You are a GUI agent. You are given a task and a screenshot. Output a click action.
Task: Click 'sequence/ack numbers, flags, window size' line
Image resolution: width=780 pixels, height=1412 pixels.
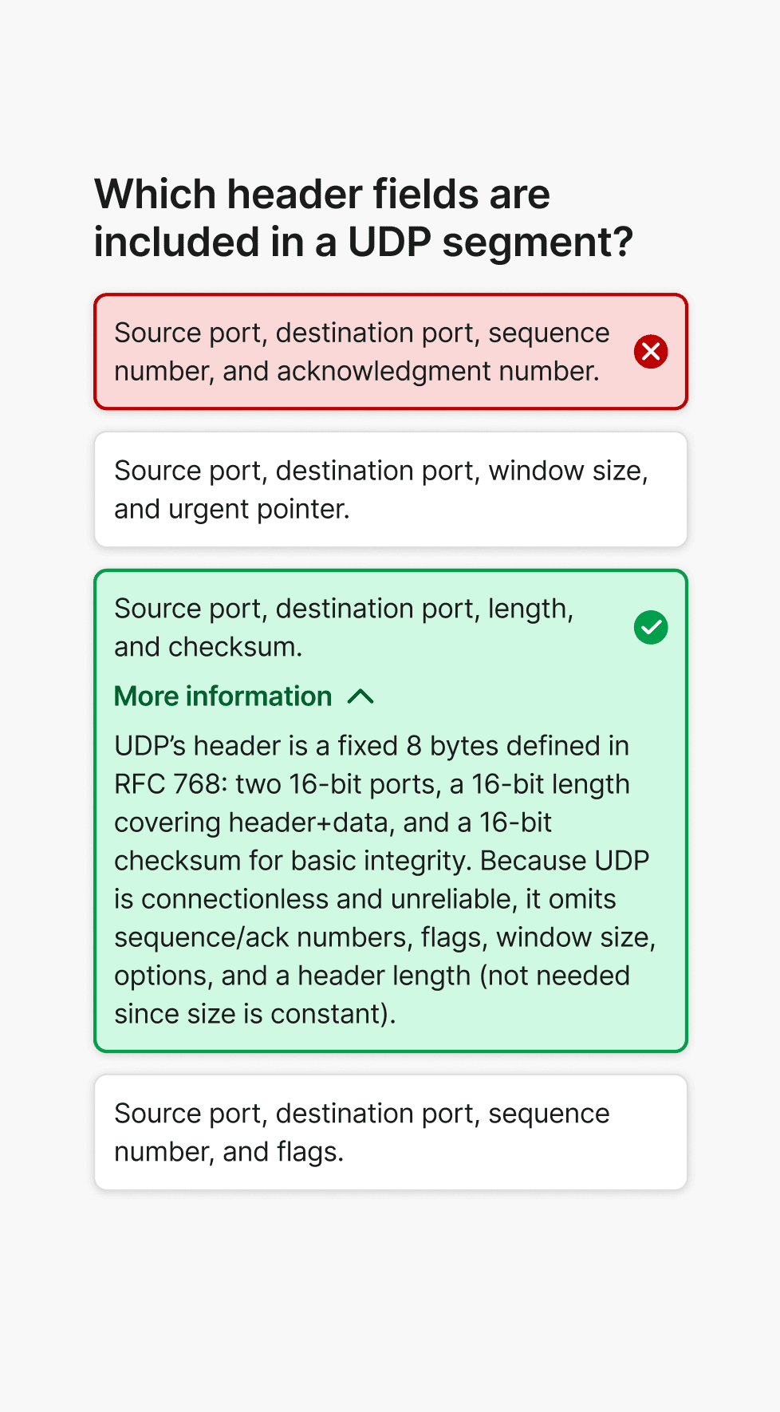tap(385, 937)
